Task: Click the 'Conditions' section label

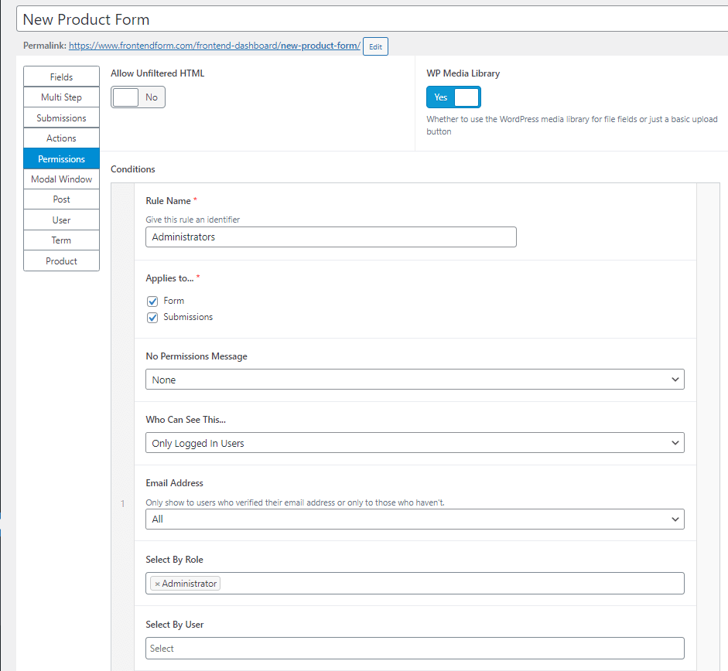Action: [x=133, y=169]
